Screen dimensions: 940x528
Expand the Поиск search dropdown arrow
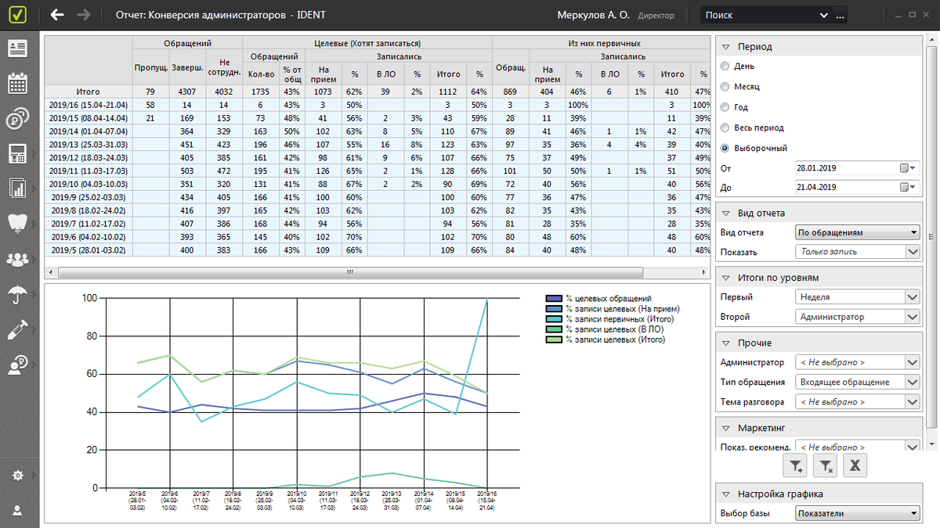coord(823,15)
